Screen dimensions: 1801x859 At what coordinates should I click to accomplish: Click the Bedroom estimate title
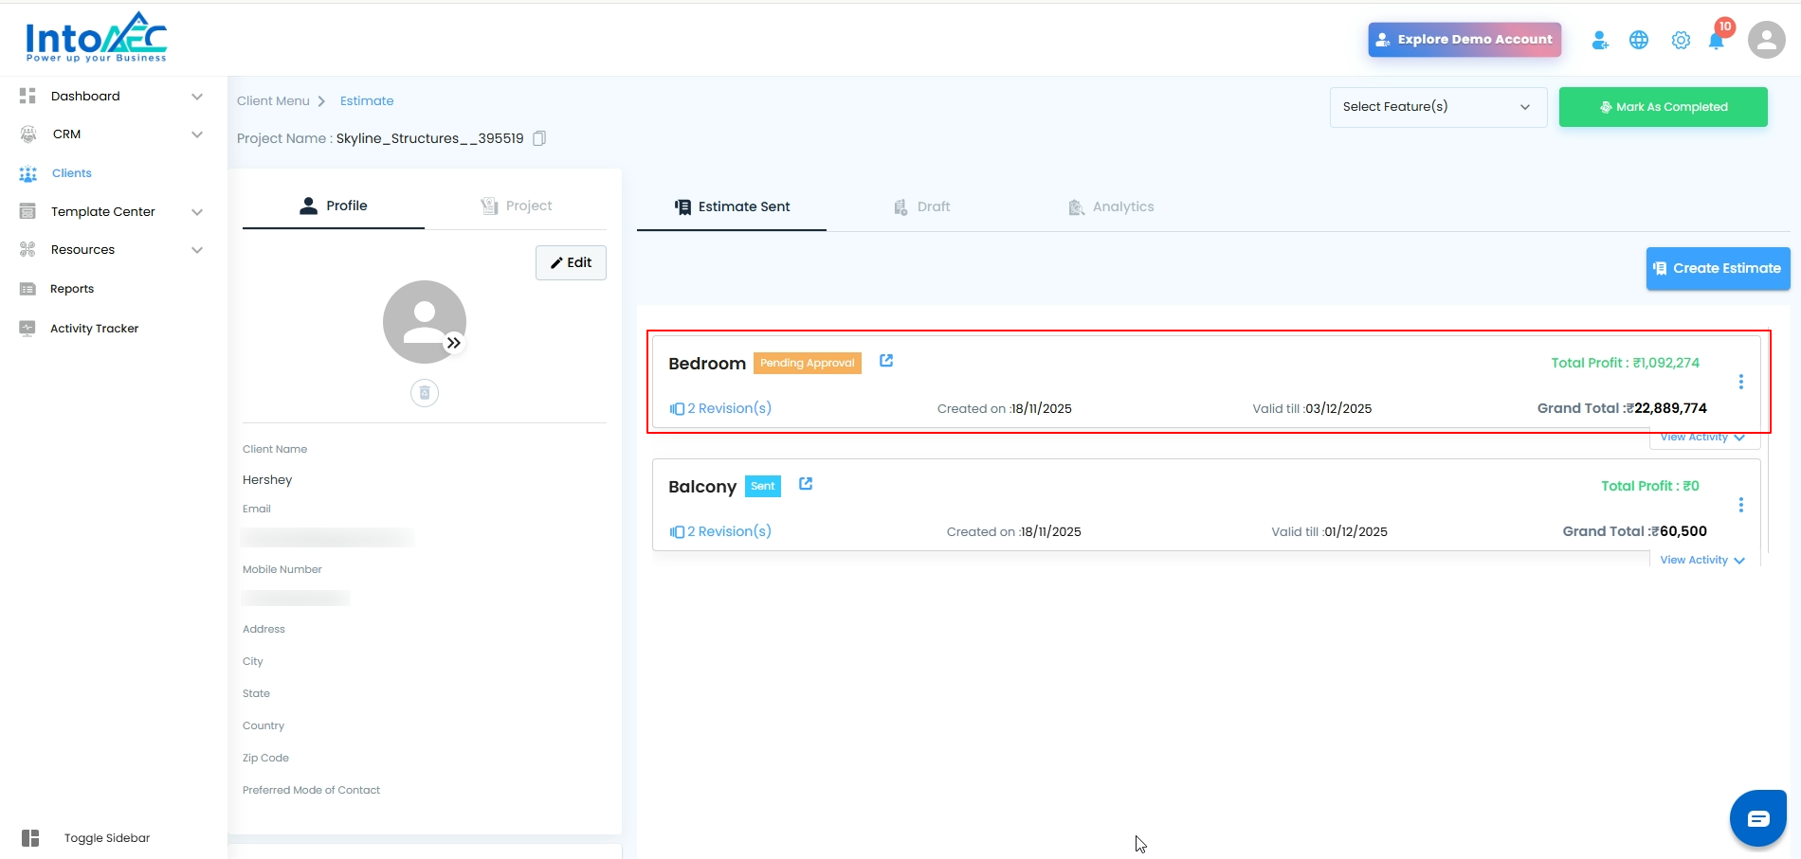click(707, 364)
